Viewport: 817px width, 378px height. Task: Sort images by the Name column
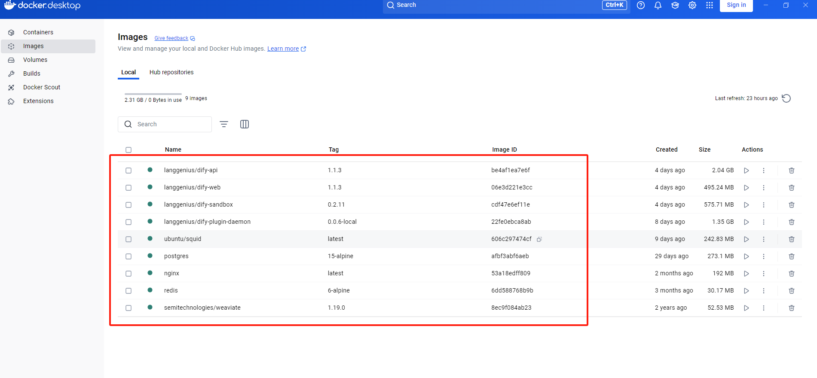point(173,150)
